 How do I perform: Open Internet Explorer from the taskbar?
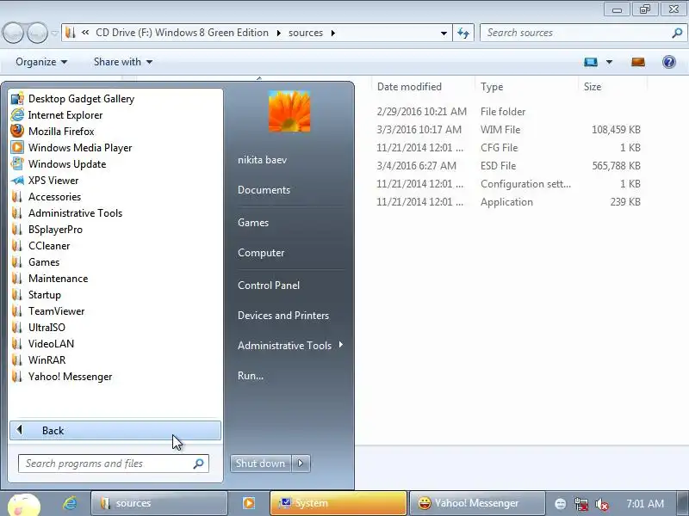(70, 503)
